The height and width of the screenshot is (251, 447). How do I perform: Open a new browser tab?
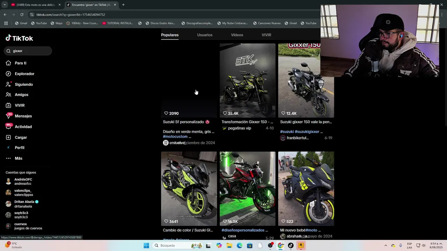click(123, 5)
